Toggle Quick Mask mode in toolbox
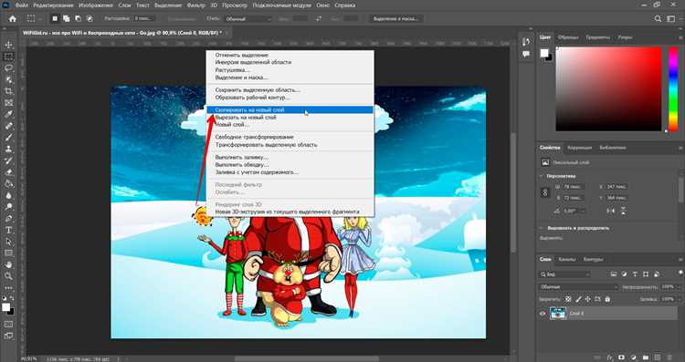Screen dimensions: 685x362 (9, 325)
